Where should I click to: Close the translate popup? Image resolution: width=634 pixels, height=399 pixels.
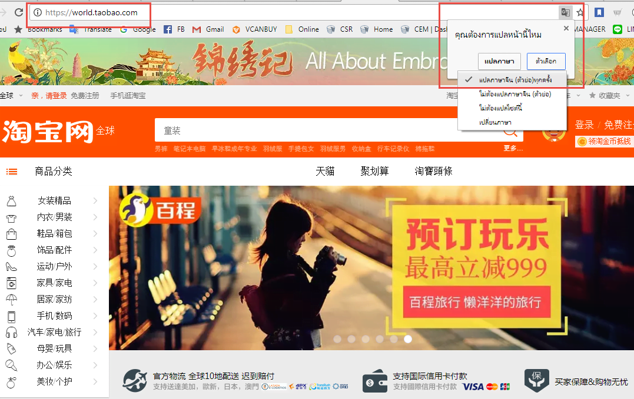[566, 28]
